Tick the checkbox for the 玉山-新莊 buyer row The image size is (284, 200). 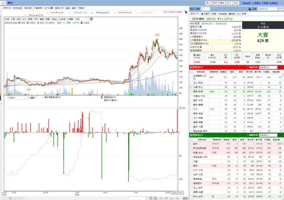(x=191, y=83)
